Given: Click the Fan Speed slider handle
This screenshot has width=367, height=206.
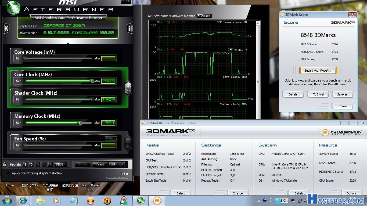Looking at the screenshot, I should coord(25,145).
